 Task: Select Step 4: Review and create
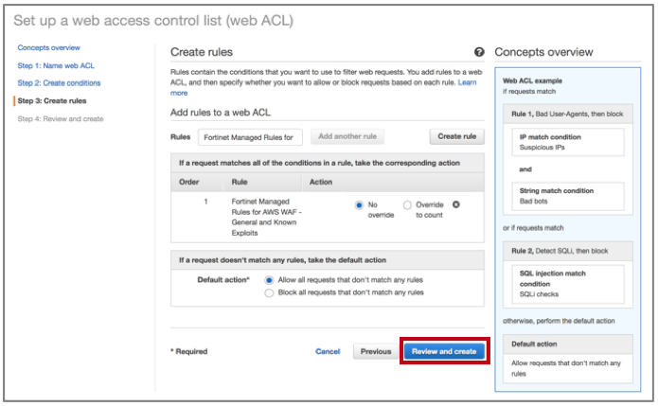coord(61,118)
